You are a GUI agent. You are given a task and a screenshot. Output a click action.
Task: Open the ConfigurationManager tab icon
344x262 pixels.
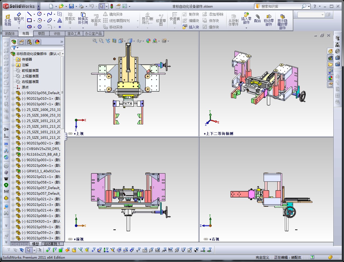(29, 42)
